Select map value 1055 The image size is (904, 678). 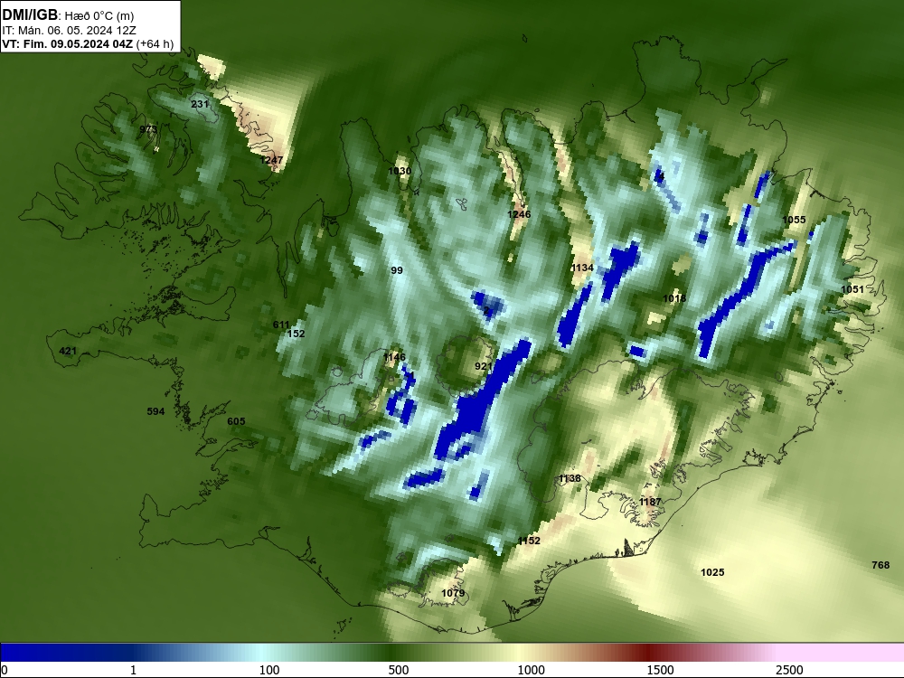pos(794,220)
